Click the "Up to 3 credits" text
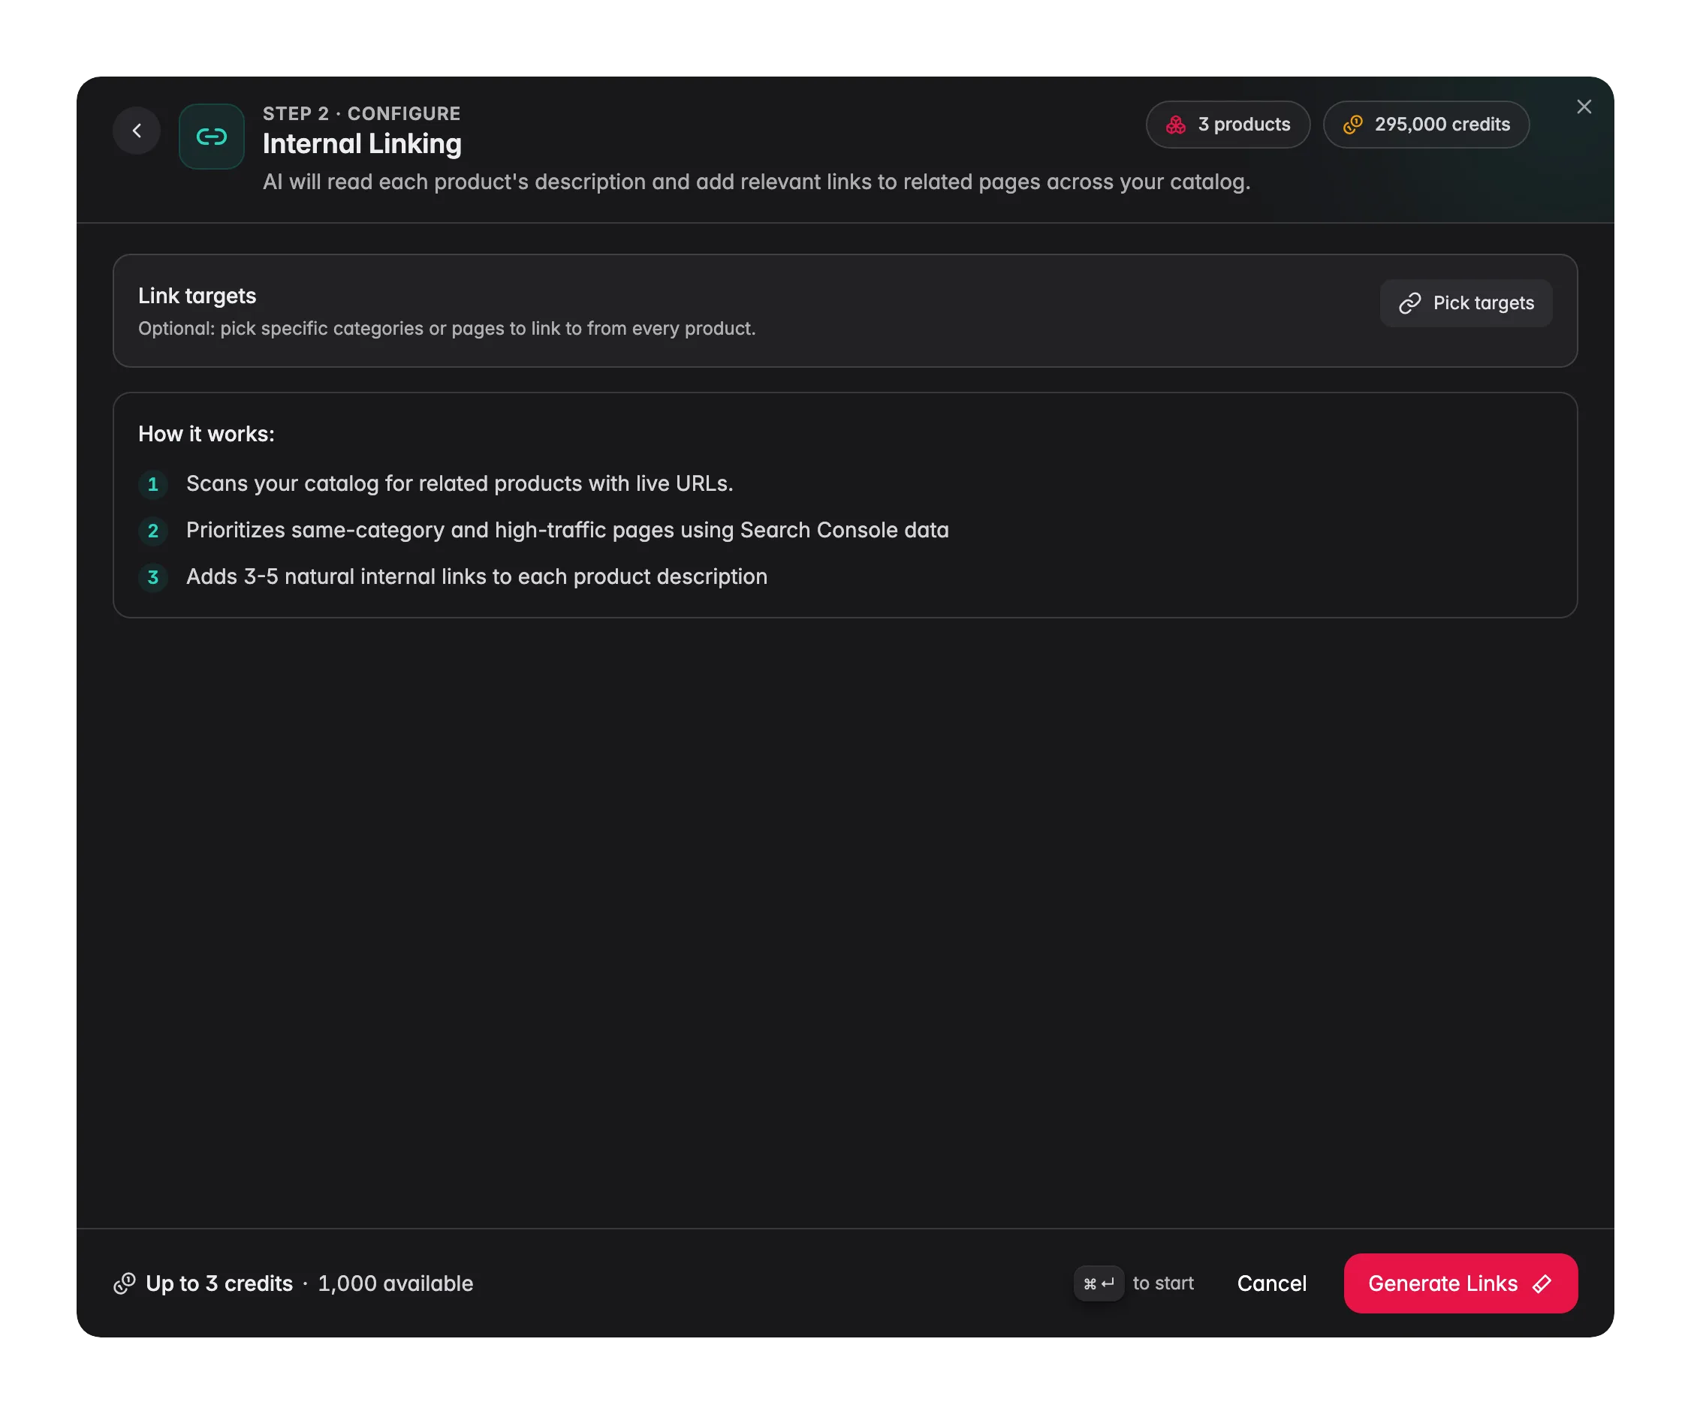The image size is (1691, 1414). coord(219,1283)
